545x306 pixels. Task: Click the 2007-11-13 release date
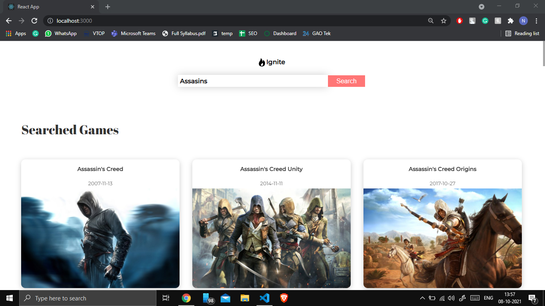100,184
